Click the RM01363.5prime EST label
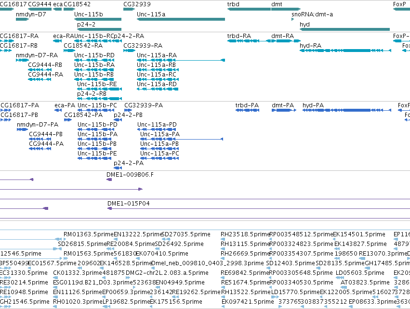This screenshot has height=309, width=410. 89,234
